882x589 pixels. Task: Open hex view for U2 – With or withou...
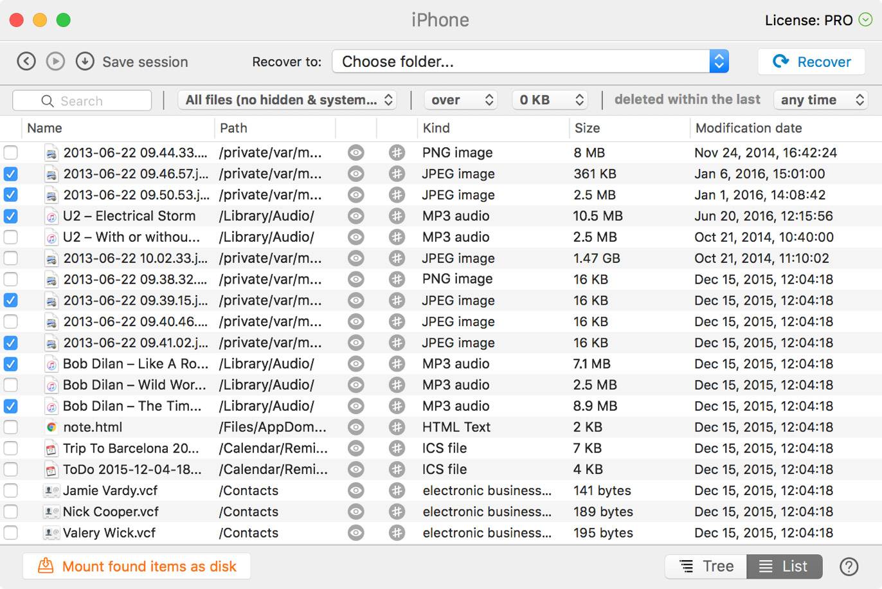pos(397,237)
